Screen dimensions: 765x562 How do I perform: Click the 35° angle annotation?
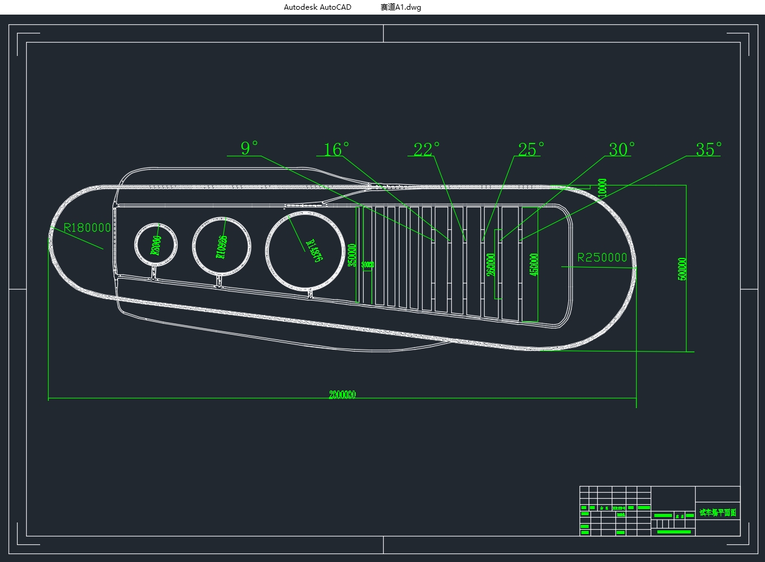(x=708, y=150)
